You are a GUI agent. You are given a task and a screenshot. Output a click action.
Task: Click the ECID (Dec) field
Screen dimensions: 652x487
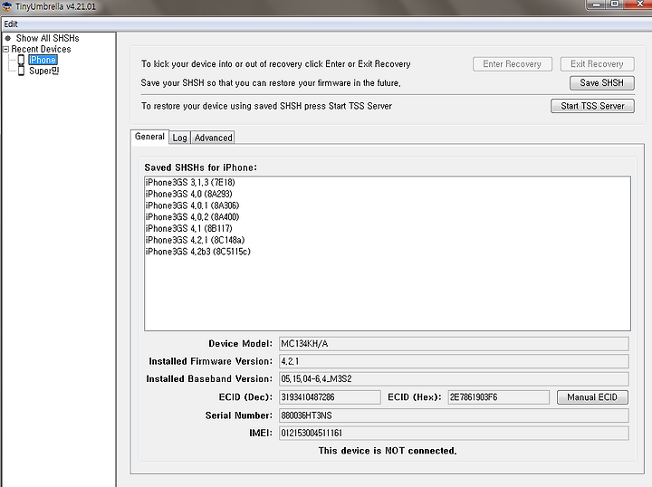(x=330, y=397)
